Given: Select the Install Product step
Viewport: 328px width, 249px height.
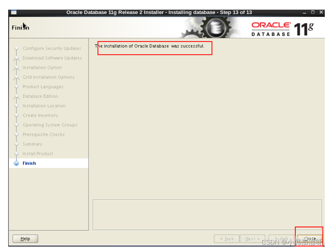Looking at the screenshot, I should point(38,154).
